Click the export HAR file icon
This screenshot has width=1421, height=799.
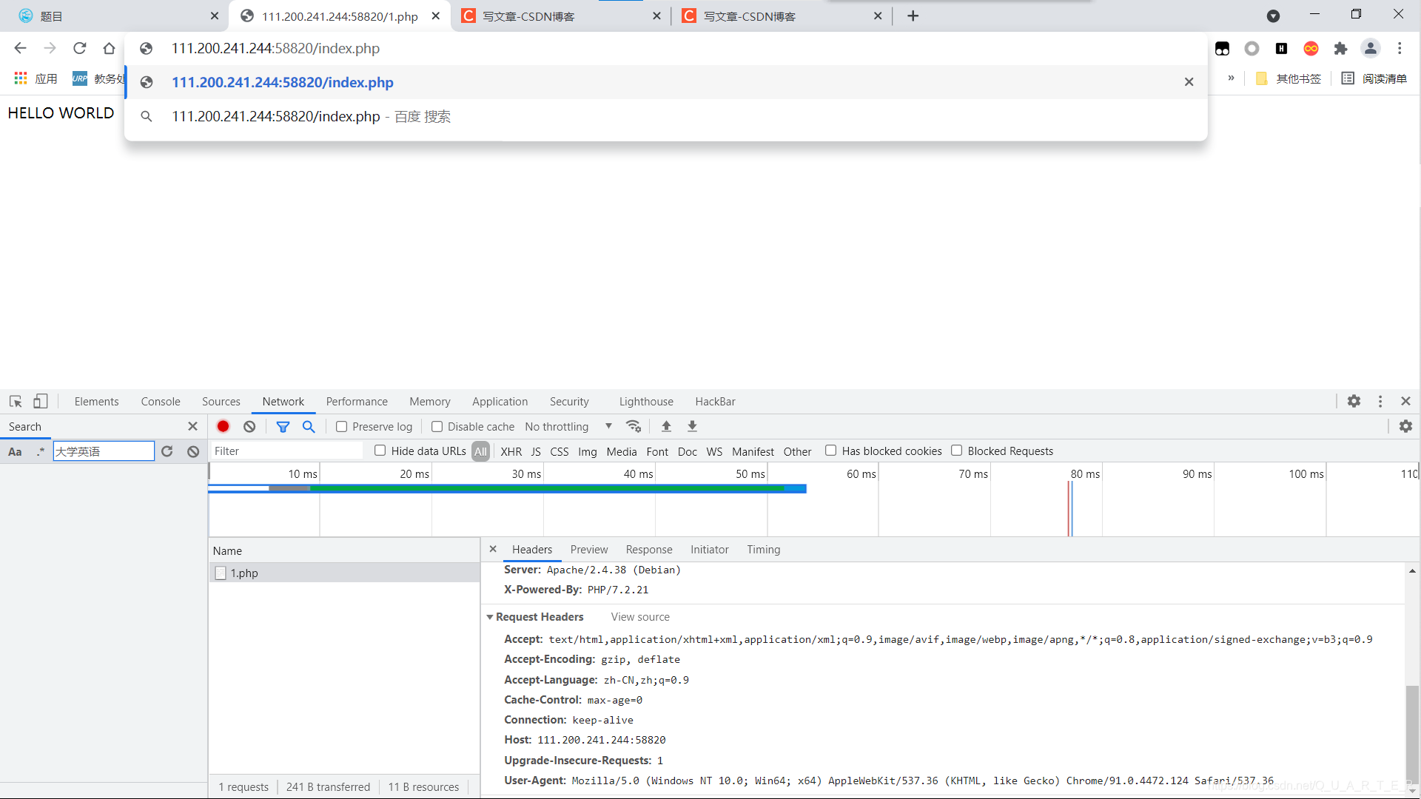[x=693, y=425]
